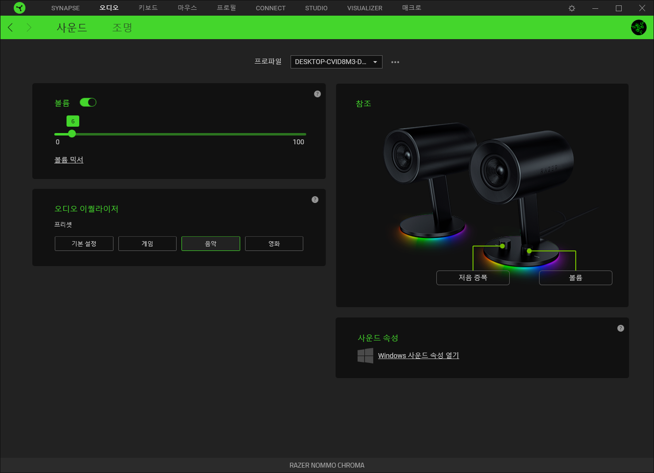The height and width of the screenshot is (473, 654).
Task: Minimize the Synapse window
Action: tap(595, 8)
